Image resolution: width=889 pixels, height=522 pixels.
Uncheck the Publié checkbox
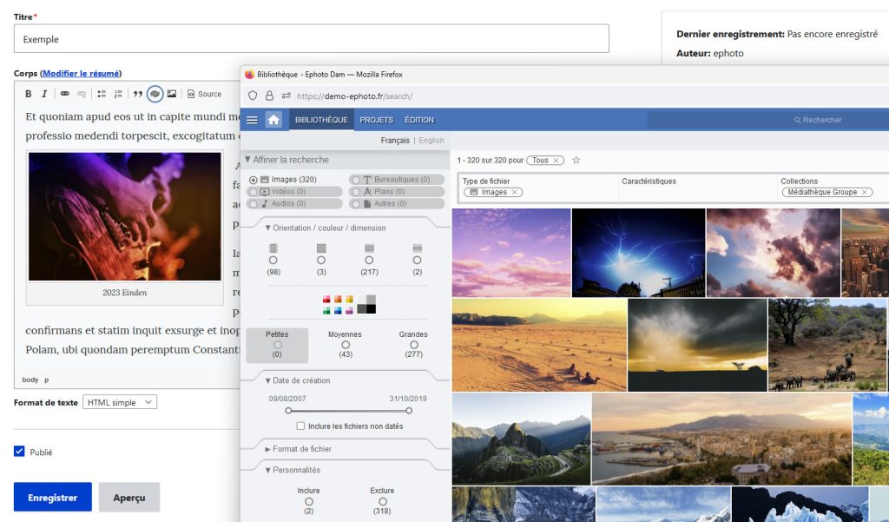point(19,451)
